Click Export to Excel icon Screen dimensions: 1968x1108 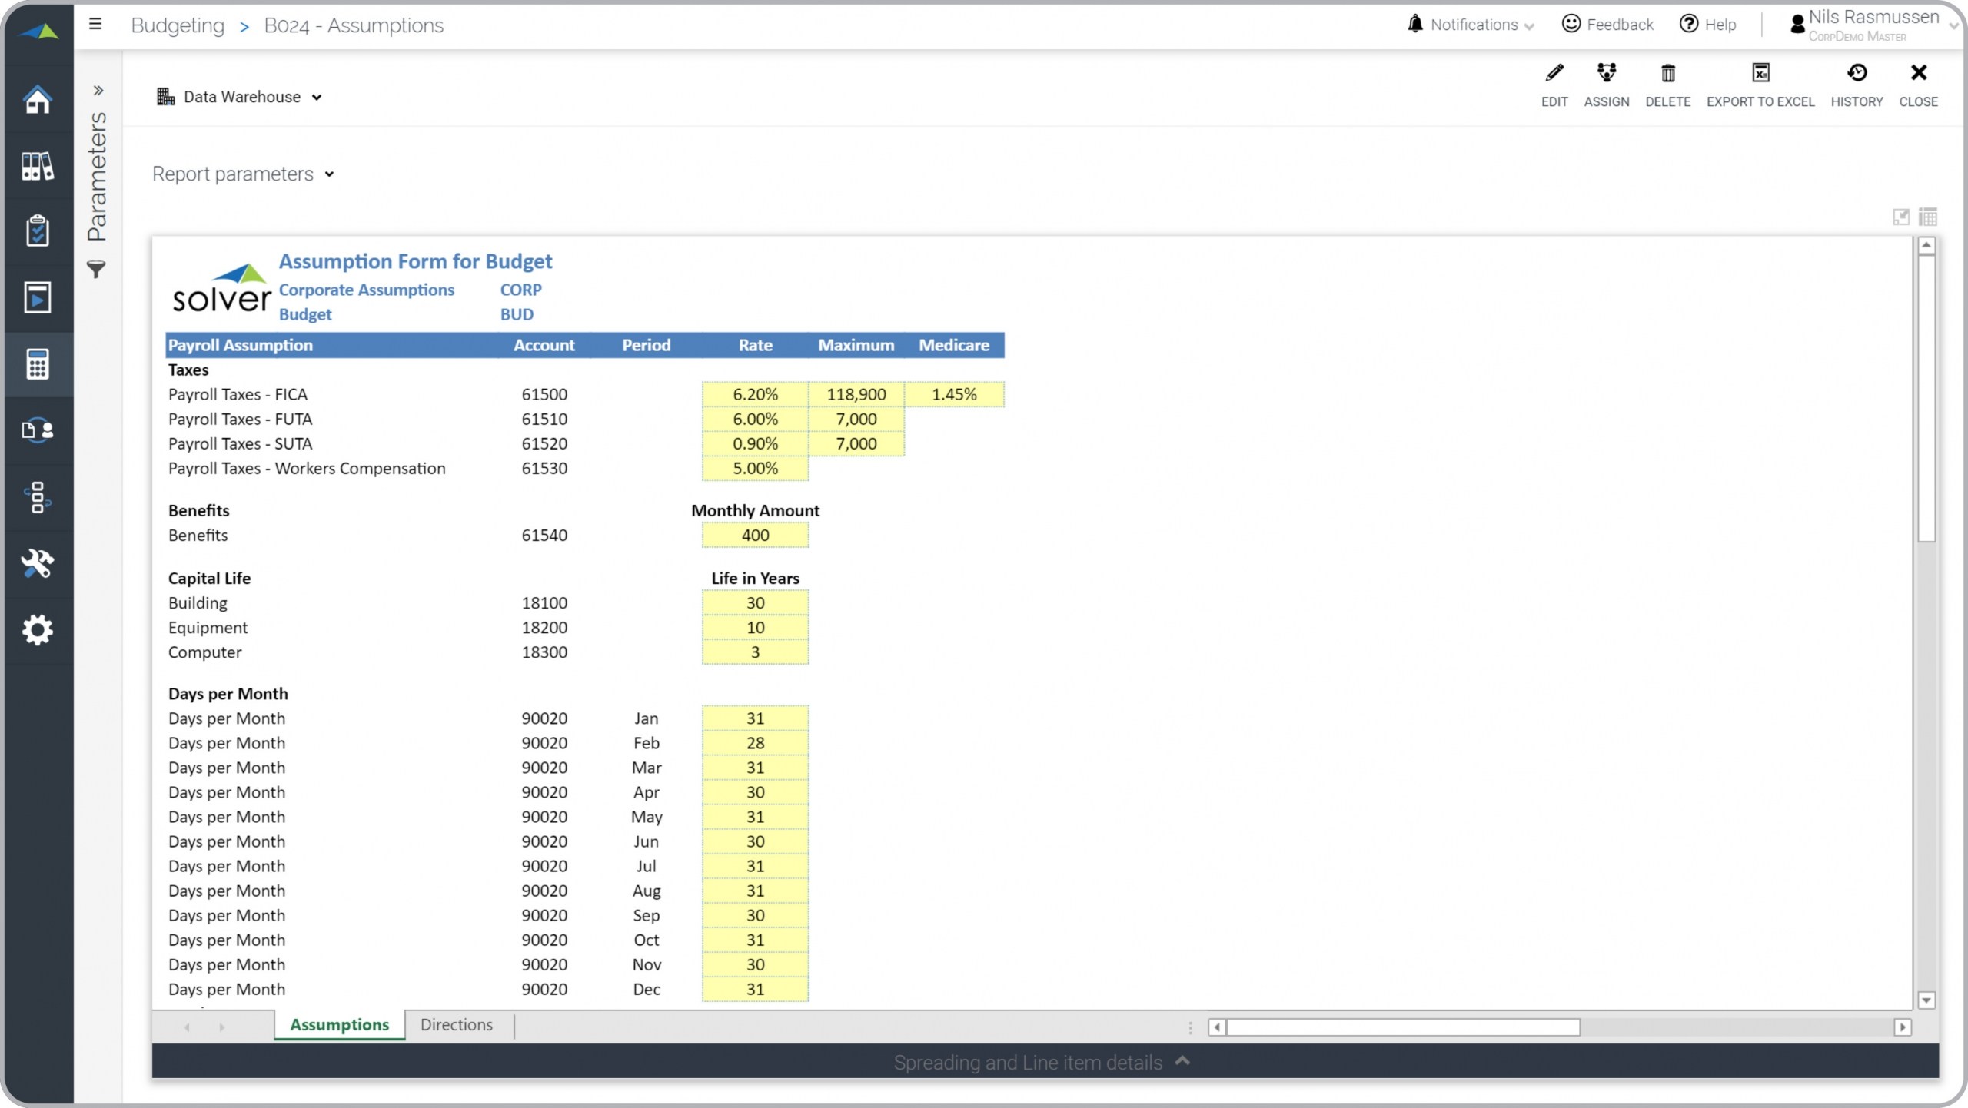tap(1760, 74)
